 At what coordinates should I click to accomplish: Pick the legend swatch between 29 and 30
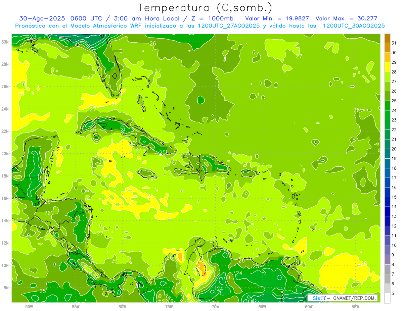(387, 57)
